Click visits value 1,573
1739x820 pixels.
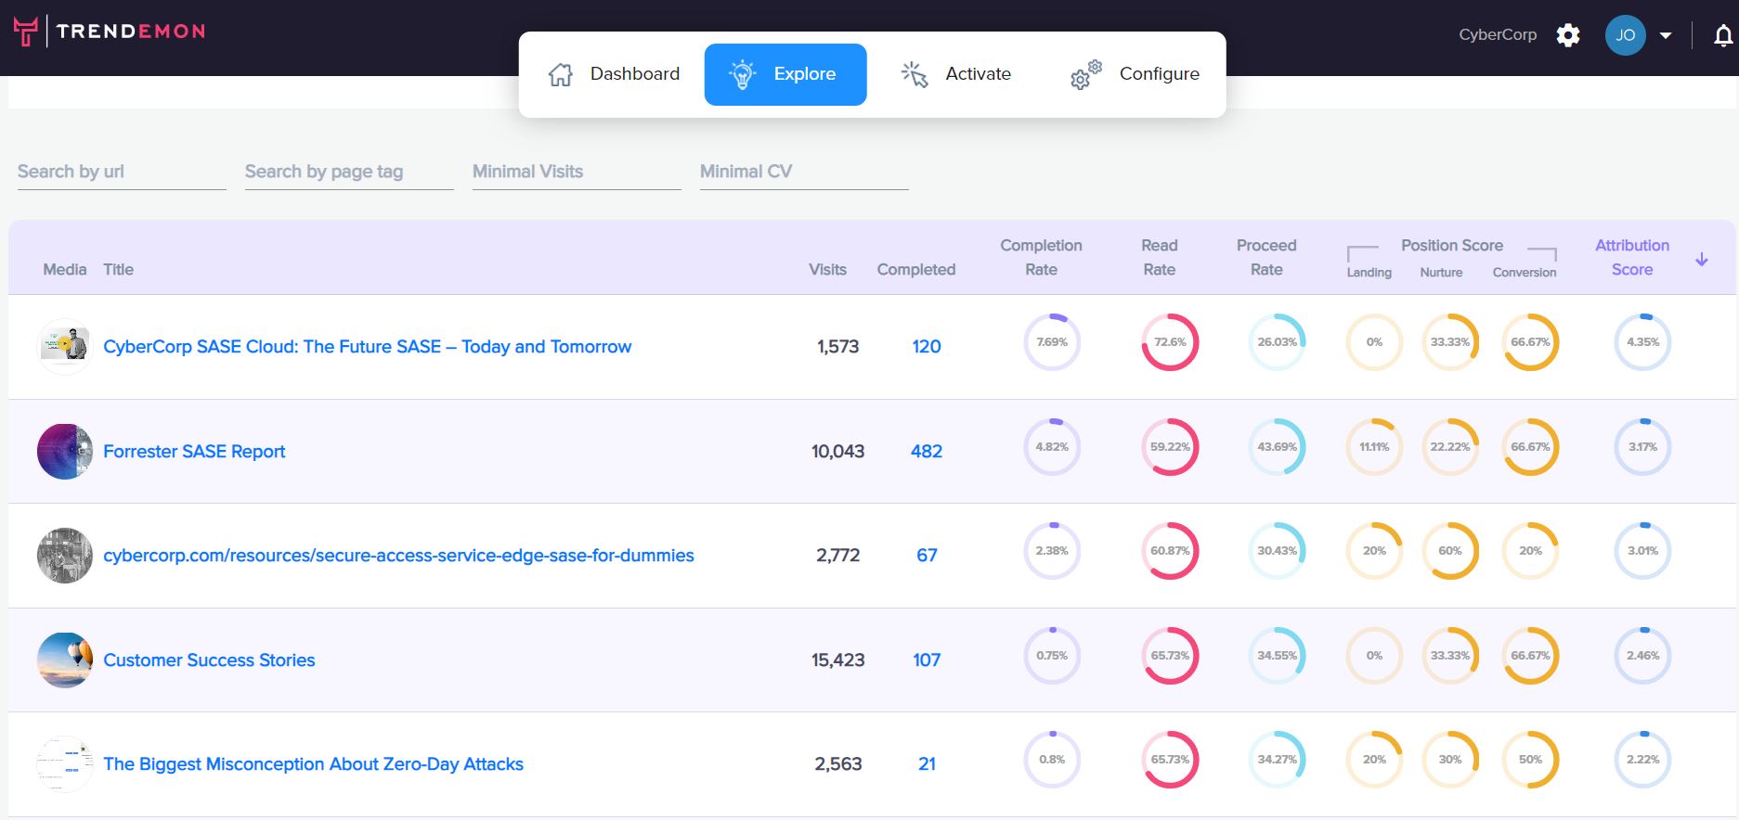(x=837, y=346)
